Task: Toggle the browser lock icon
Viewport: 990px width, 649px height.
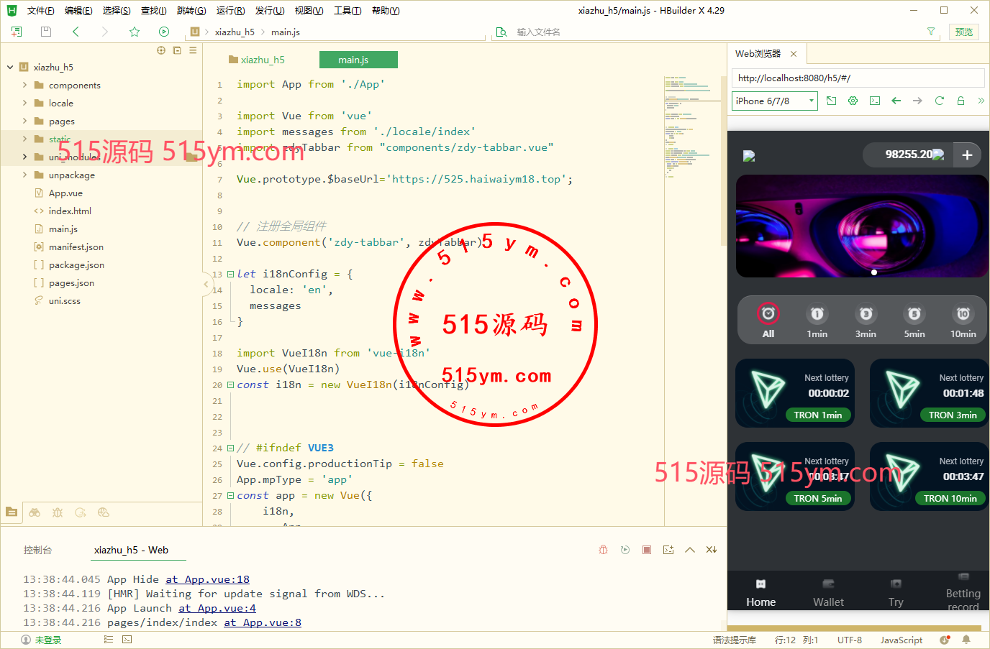Action: pyautogui.click(x=961, y=101)
